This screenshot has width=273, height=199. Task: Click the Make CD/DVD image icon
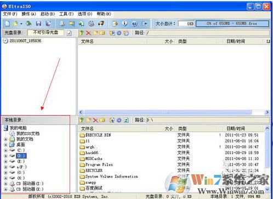[62, 24]
